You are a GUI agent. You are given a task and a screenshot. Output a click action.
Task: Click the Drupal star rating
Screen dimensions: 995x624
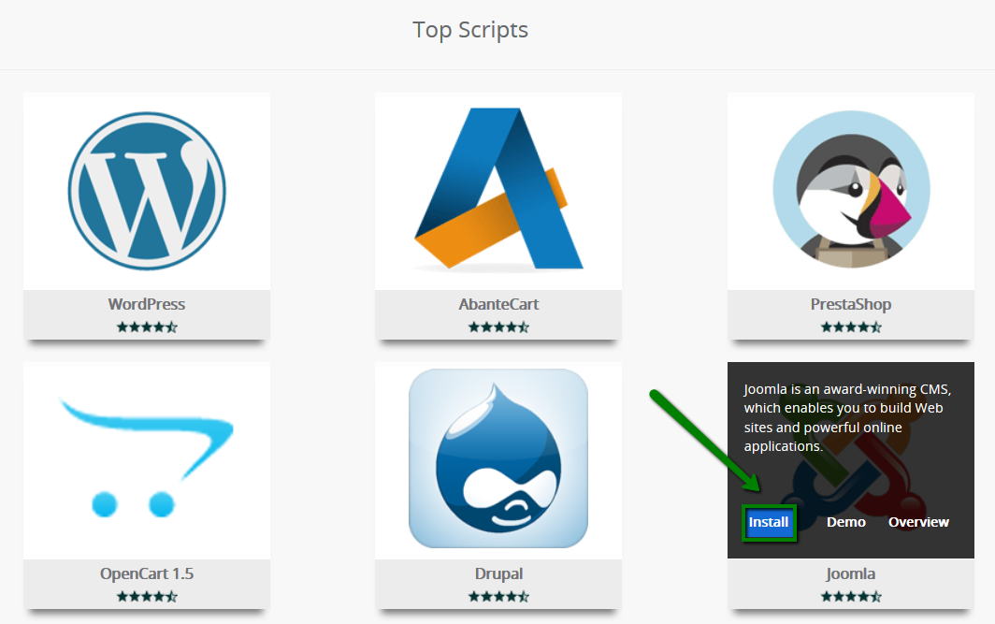tap(498, 597)
